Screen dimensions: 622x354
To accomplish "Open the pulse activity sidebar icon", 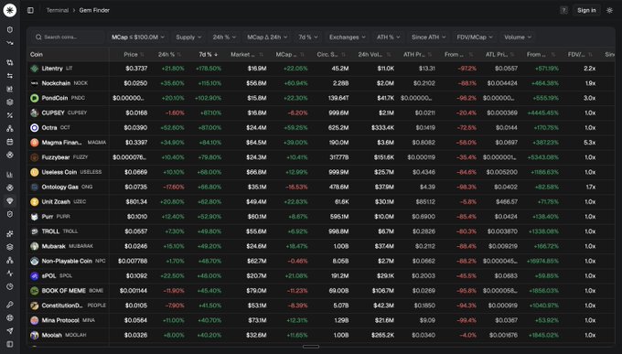I will tap(10, 273).
